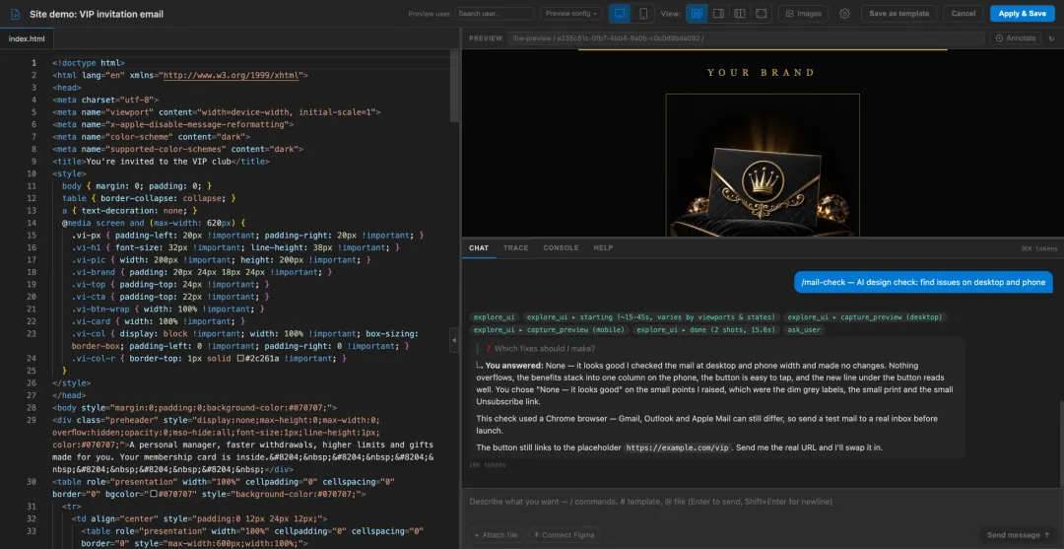Click the .vi-btn-wrap rule on line 21
This screenshot has height=549, width=1064.
coord(167,309)
